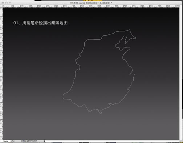Click the PSD document proxy icon in title bar
This screenshot has height=143, width=183.
point(72,3)
